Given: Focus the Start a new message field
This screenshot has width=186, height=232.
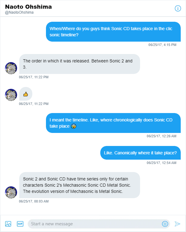Looking at the screenshot, I should [x=95, y=224].
